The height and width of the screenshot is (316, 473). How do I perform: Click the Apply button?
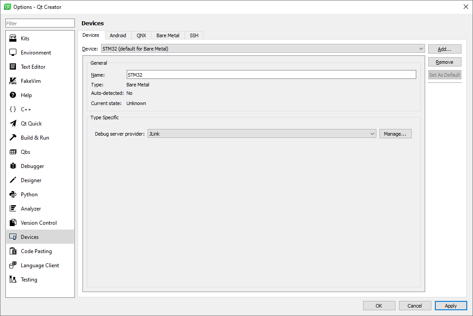coord(450,306)
